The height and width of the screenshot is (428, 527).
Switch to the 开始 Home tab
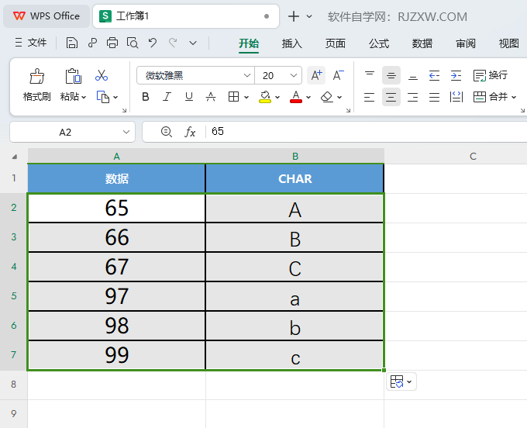coord(249,43)
